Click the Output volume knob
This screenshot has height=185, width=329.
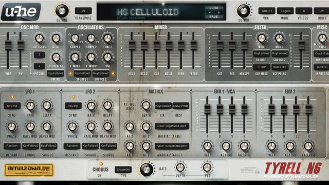pyautogui.click(x=244, y=11)
